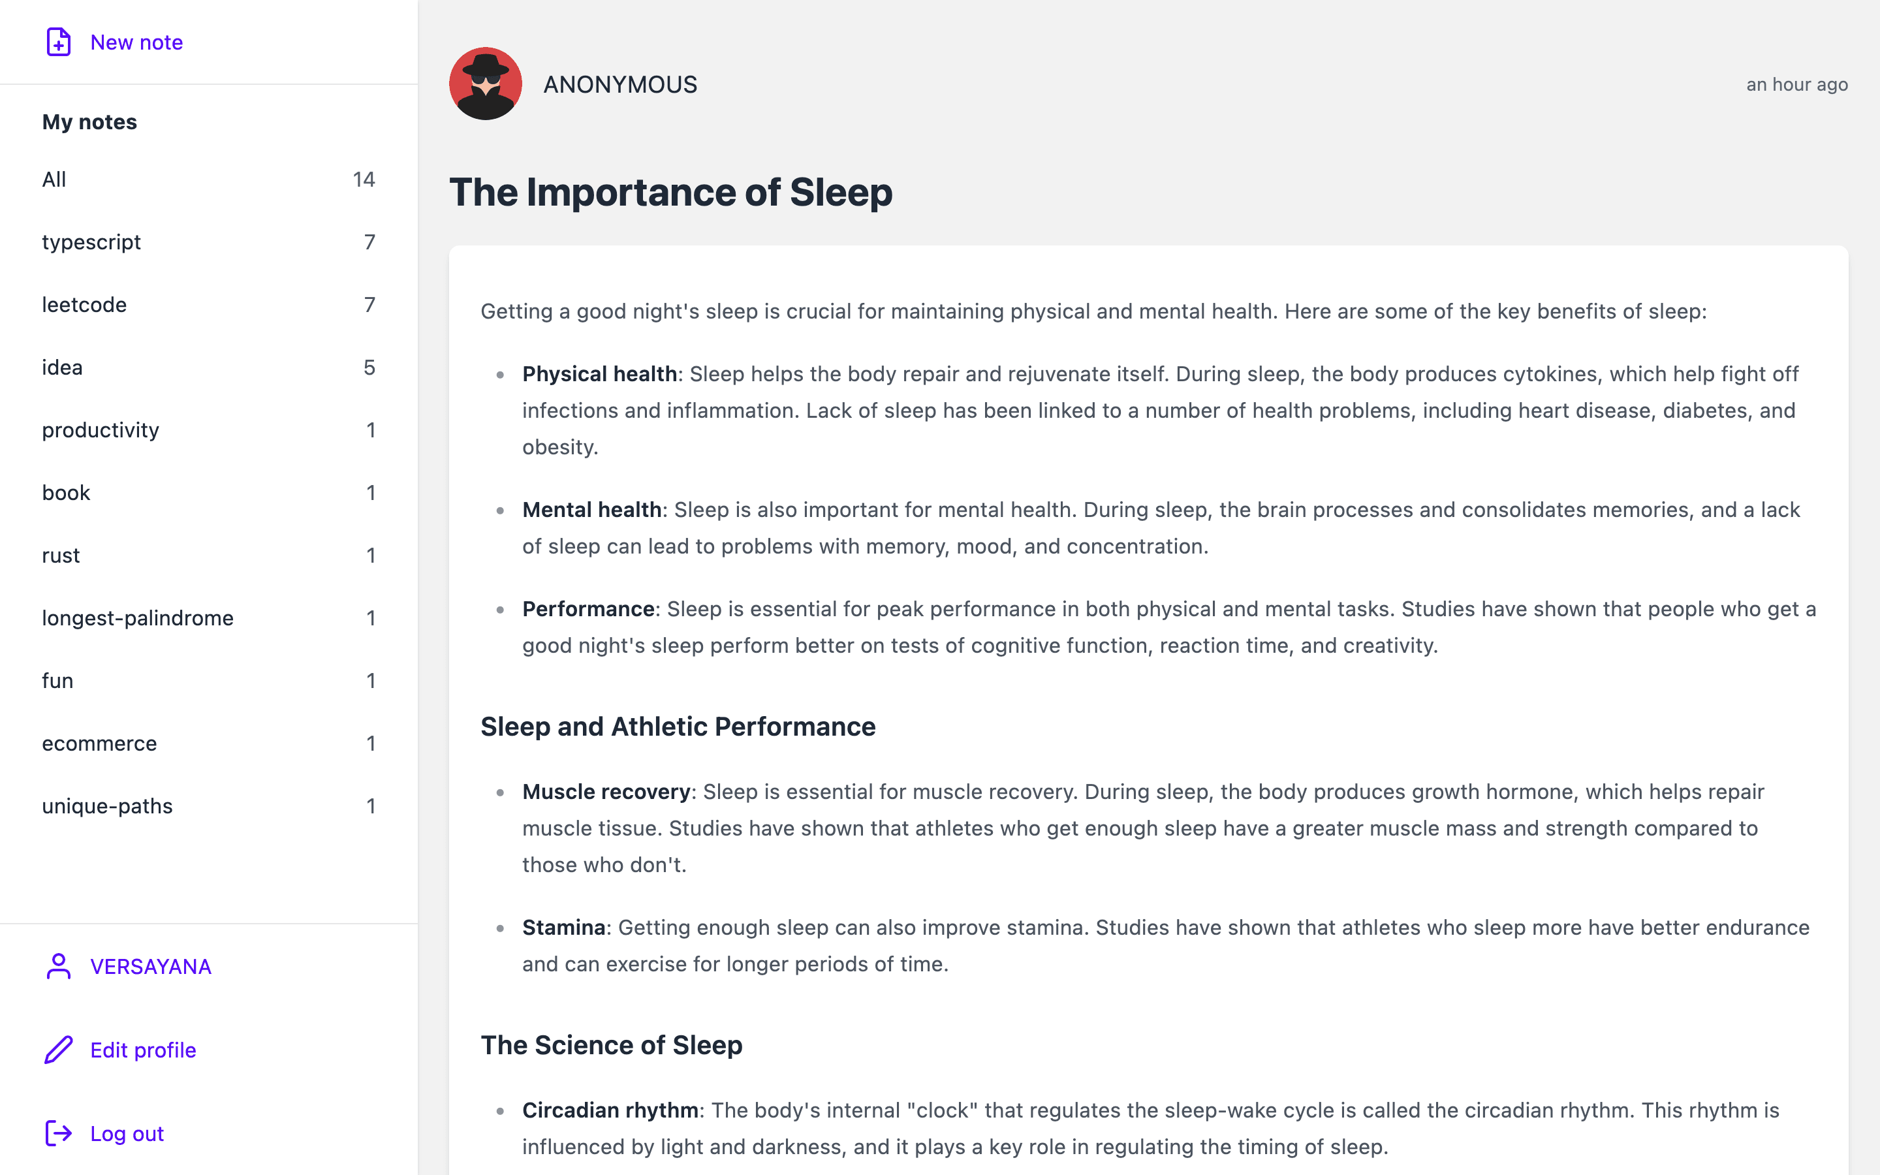1880x1175 pixels.
Task: Select the book tag
Action: tap(65, 492)
